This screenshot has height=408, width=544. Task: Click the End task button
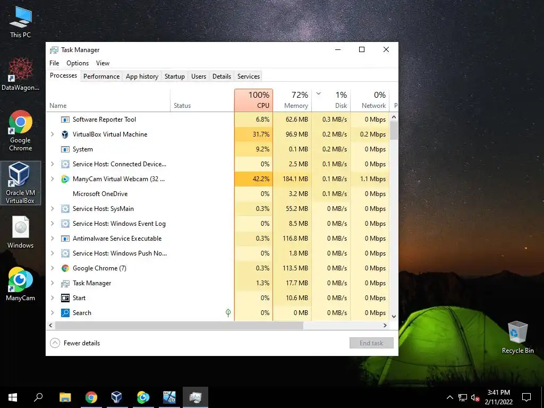[371, 343]
